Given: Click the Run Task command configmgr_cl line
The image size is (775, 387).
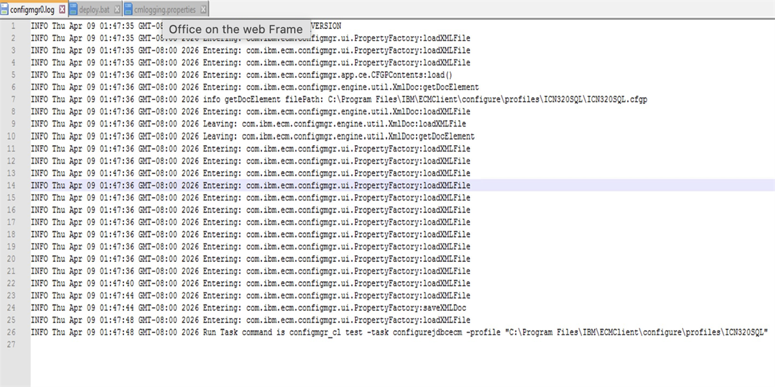Looking at the screenshot, I should coord(399,332).
